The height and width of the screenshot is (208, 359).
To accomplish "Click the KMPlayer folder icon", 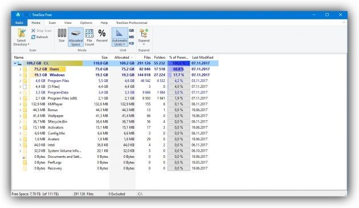I will point(25,104).
